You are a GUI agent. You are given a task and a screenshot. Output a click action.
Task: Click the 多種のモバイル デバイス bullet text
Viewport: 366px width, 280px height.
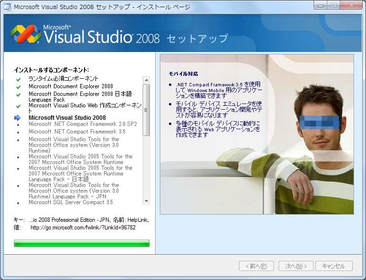(x=218, y=129)
